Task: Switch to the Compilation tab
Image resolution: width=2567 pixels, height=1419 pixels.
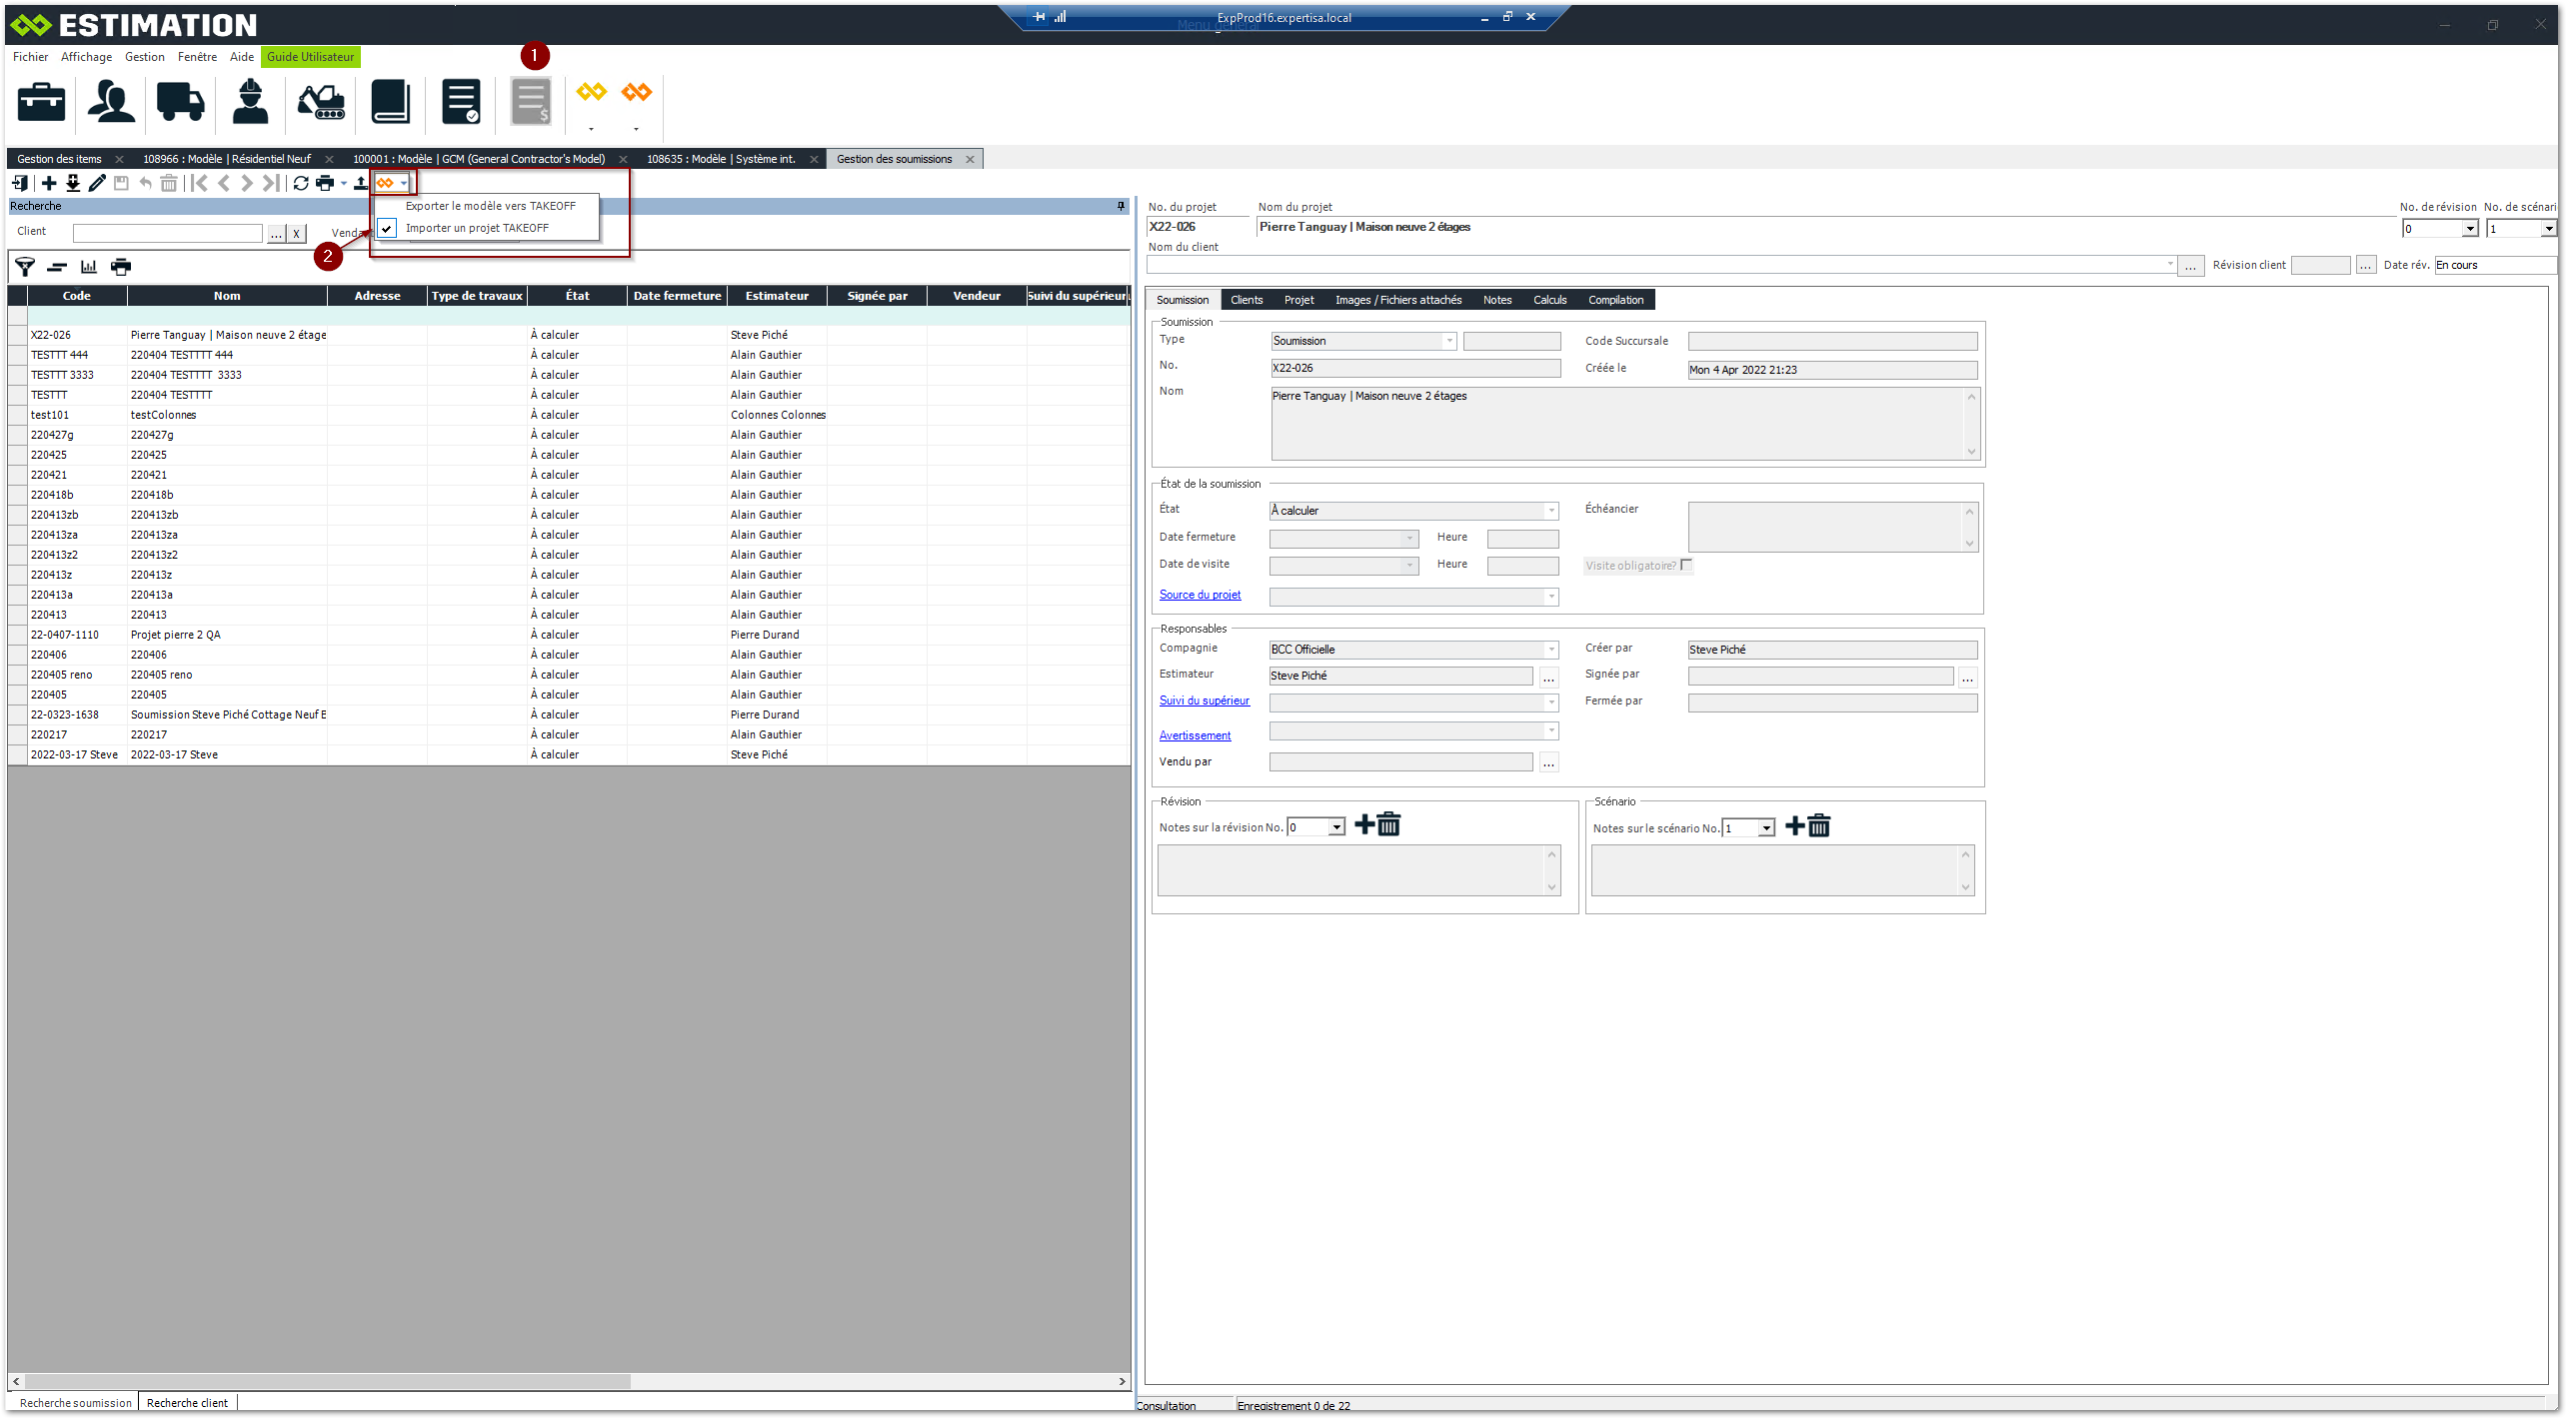Action: click(x=1615, y=300)
